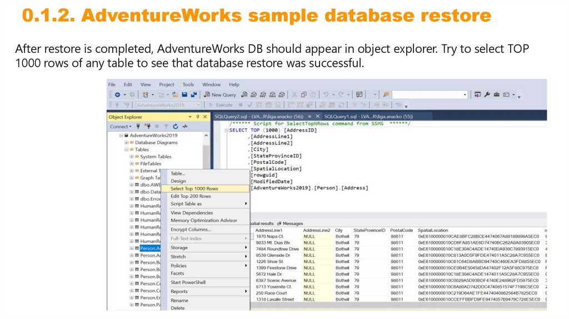Click the wrench Properties icon
Viewport: 569px width, 319px height.
coord(487,94)
